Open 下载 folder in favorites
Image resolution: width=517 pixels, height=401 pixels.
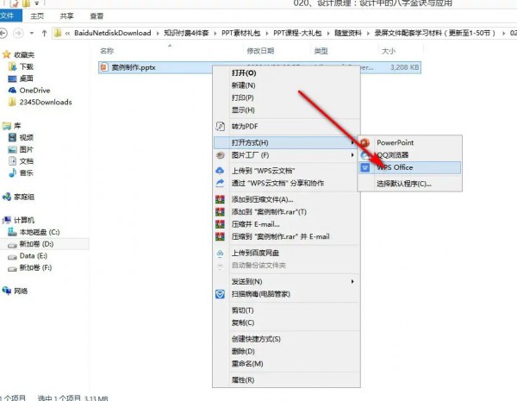point(27,66)
